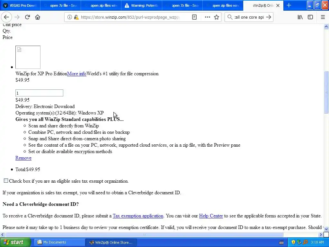Switch to My Documents taskbar window
The height and width of the screenshot is (247, 329).
[x=59, y=242]
